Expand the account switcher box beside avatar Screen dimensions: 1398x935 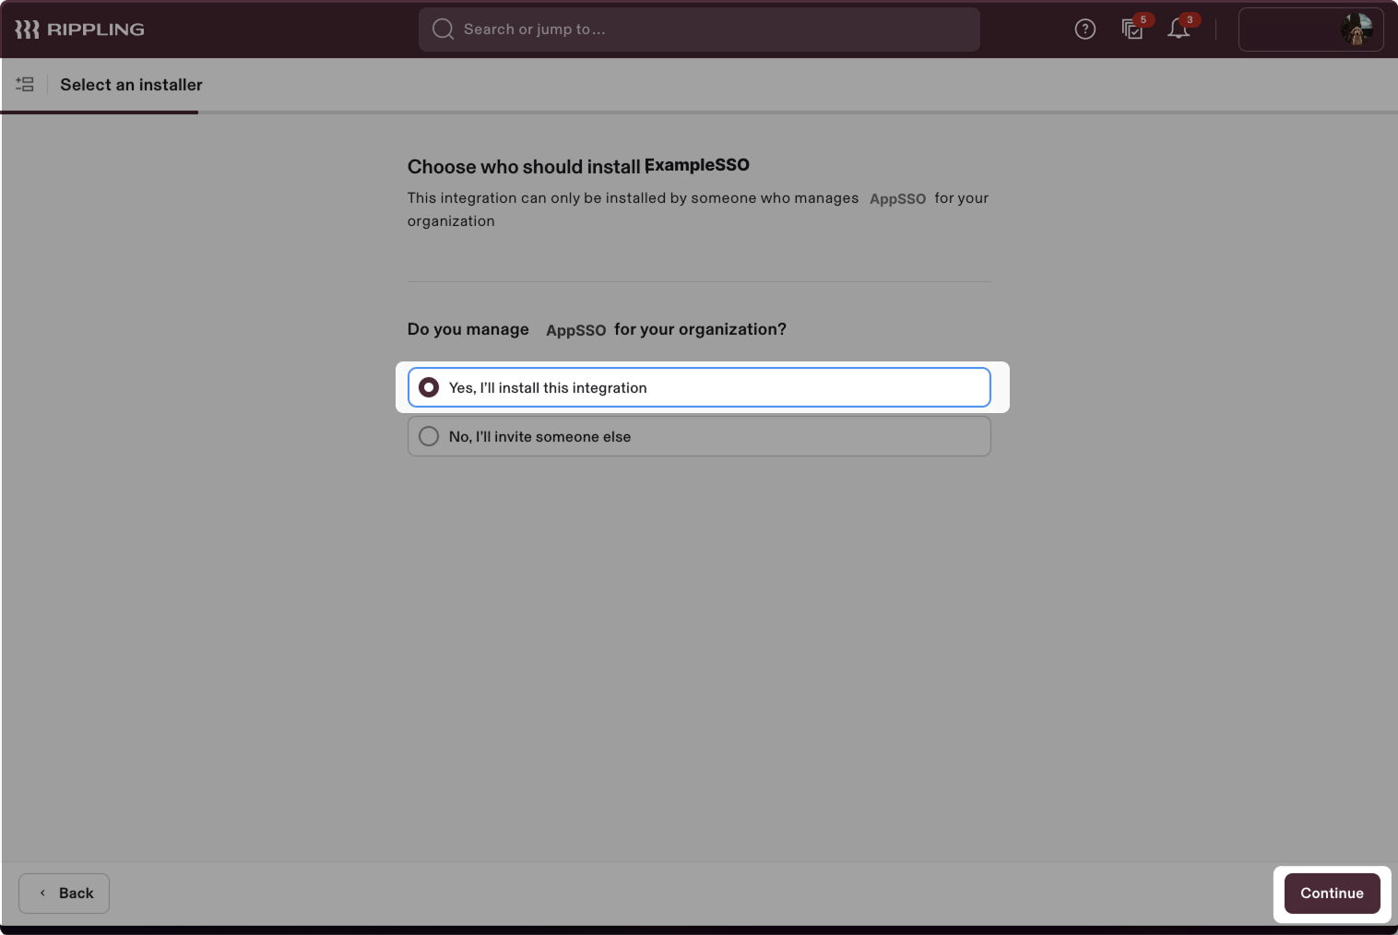click(x=1287, y=30)
